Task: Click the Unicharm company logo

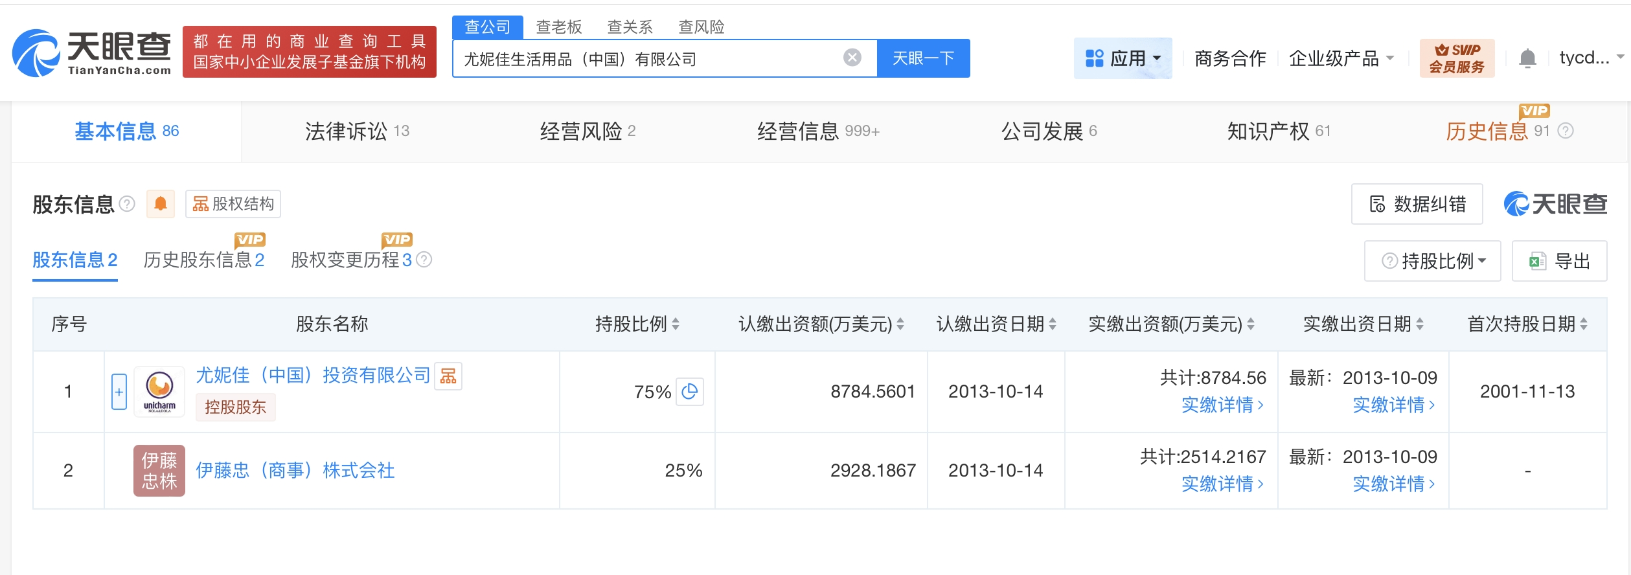Action: (x=159, y=392)
